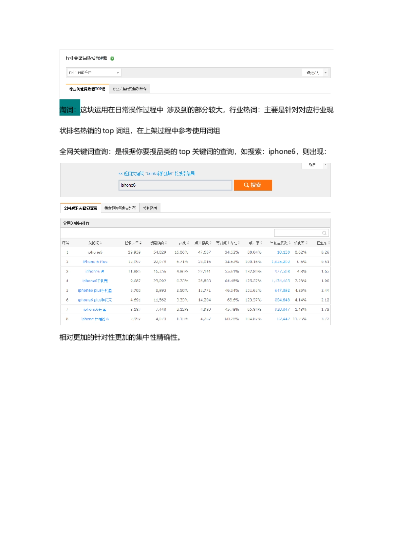Open the industry category dropdown at top left

94,72
